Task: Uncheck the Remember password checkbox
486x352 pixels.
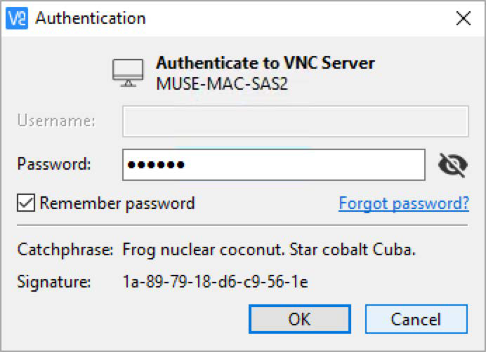Action: tap(26, 203)
